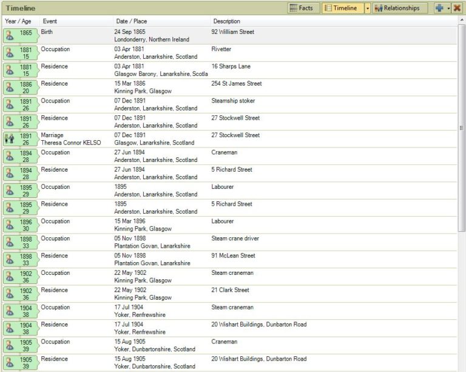Click the vertical scrollbar thumb
Screen dimensions: 466x372
462,128
